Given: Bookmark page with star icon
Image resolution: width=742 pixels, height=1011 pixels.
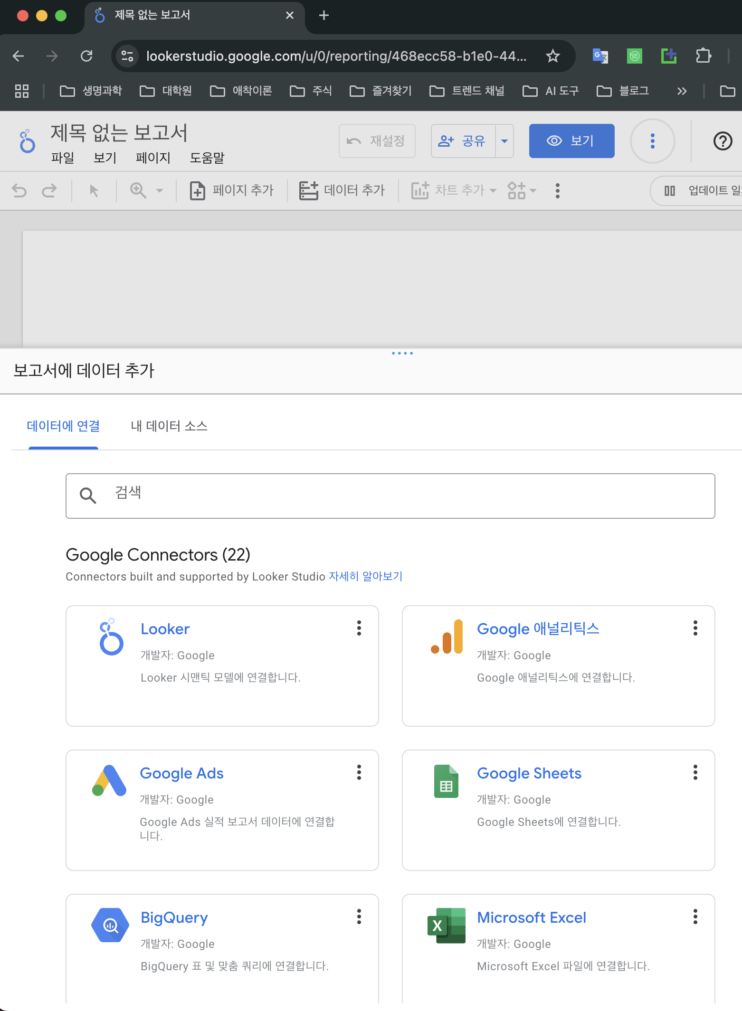Looking at the screenshot, I should coord(552,56).
